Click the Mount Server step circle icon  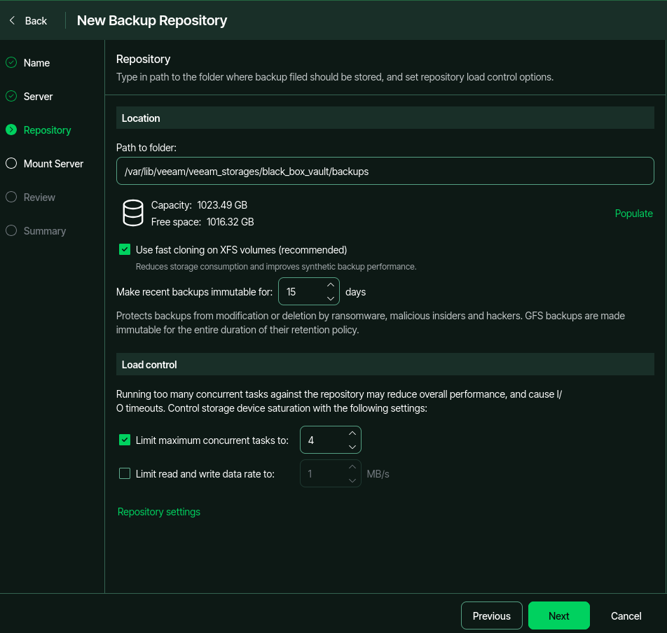point(11,163)
